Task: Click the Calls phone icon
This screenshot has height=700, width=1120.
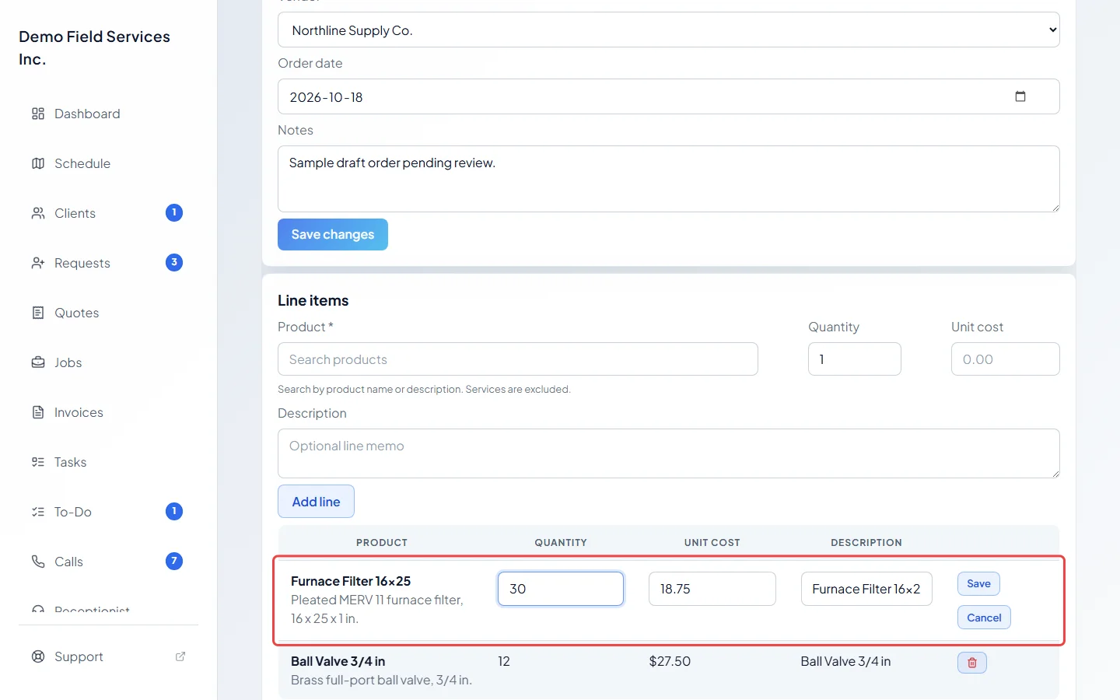Action: [x=38, y=562]
